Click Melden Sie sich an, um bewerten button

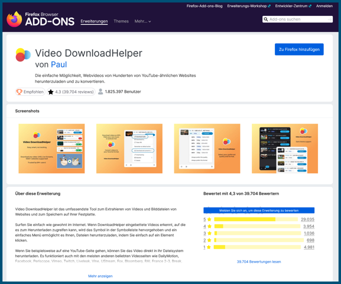click(x=259, y=211)
